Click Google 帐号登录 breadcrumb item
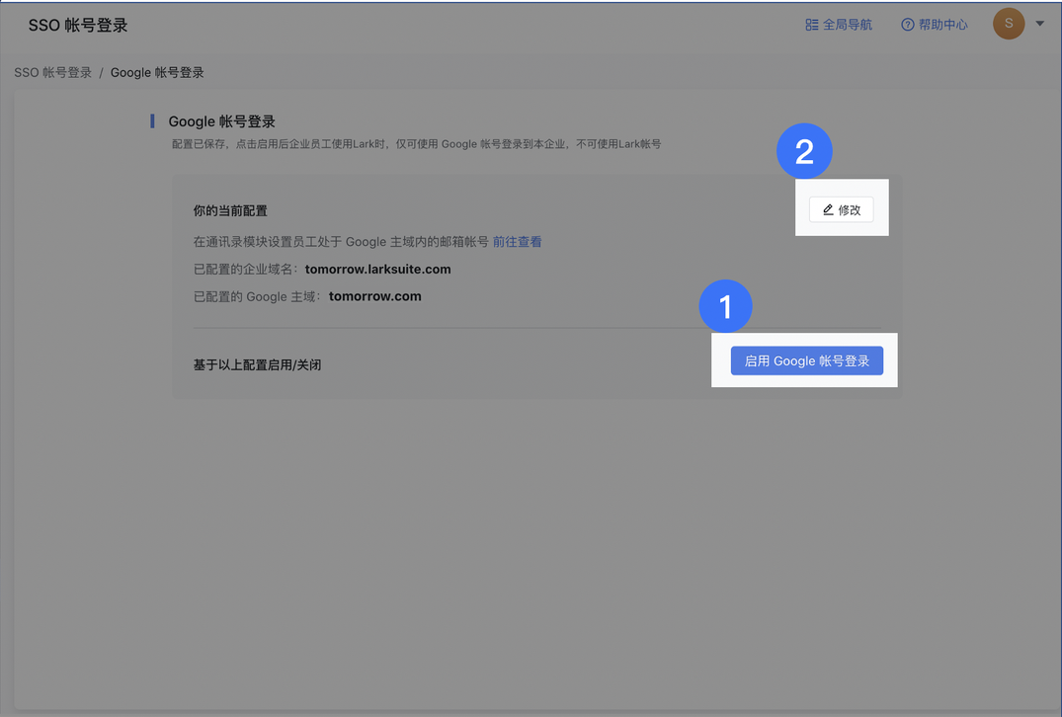The image size is (1062, 717). point(157,72)
